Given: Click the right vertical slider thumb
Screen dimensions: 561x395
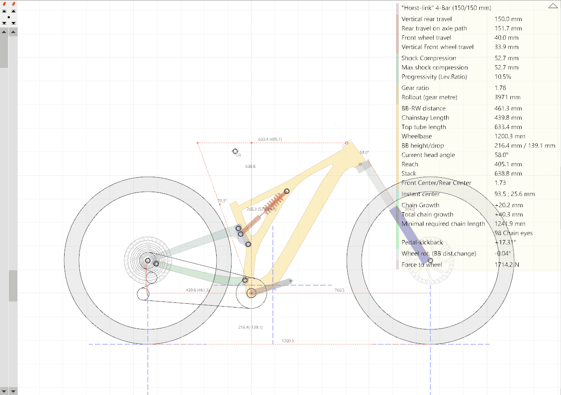Looking at the screenshot, I should [x=13, y=285].
